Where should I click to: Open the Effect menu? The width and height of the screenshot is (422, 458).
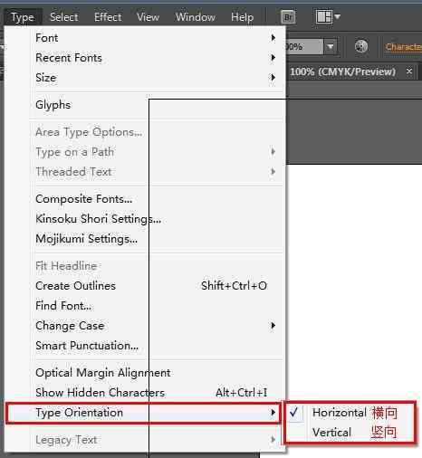(108, 17)
